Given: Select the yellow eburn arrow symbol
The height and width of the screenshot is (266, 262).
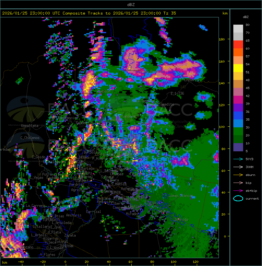Looking at the screenshot, I should tap(238, 175).
